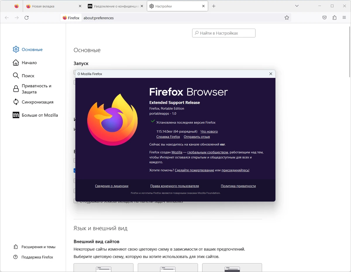The image size is (351, 272).
Task: Click the присоединяйтесь! link
Action: (235, 170)
